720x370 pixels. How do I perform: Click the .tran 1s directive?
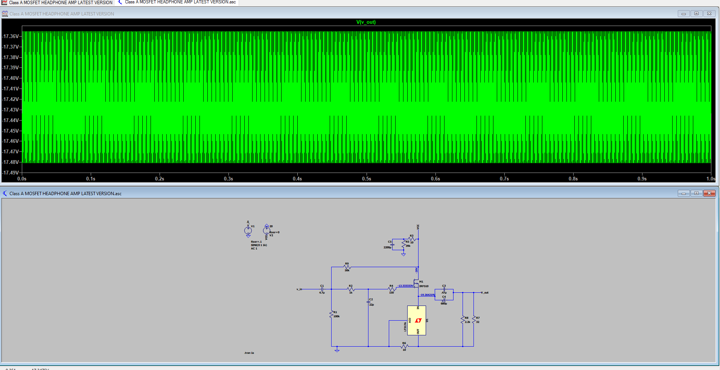(x=249, y=353)
